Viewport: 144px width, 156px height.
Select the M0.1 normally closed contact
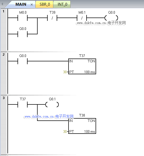click(x=82, y=18)
